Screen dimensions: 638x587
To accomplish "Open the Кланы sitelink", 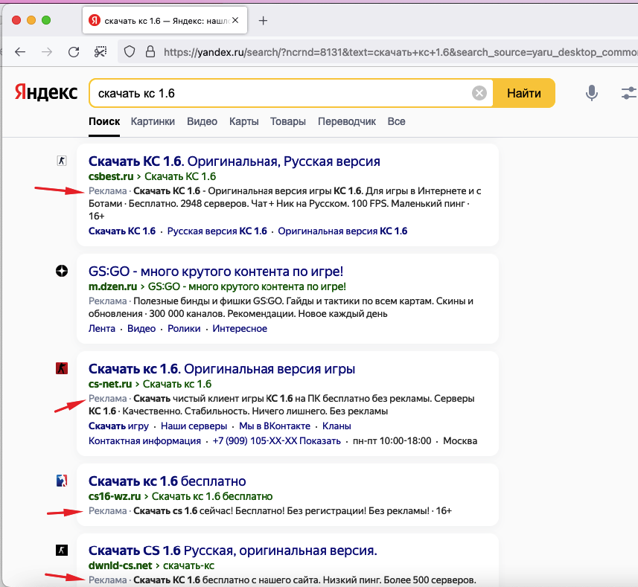I will click(x=336, y=426).
